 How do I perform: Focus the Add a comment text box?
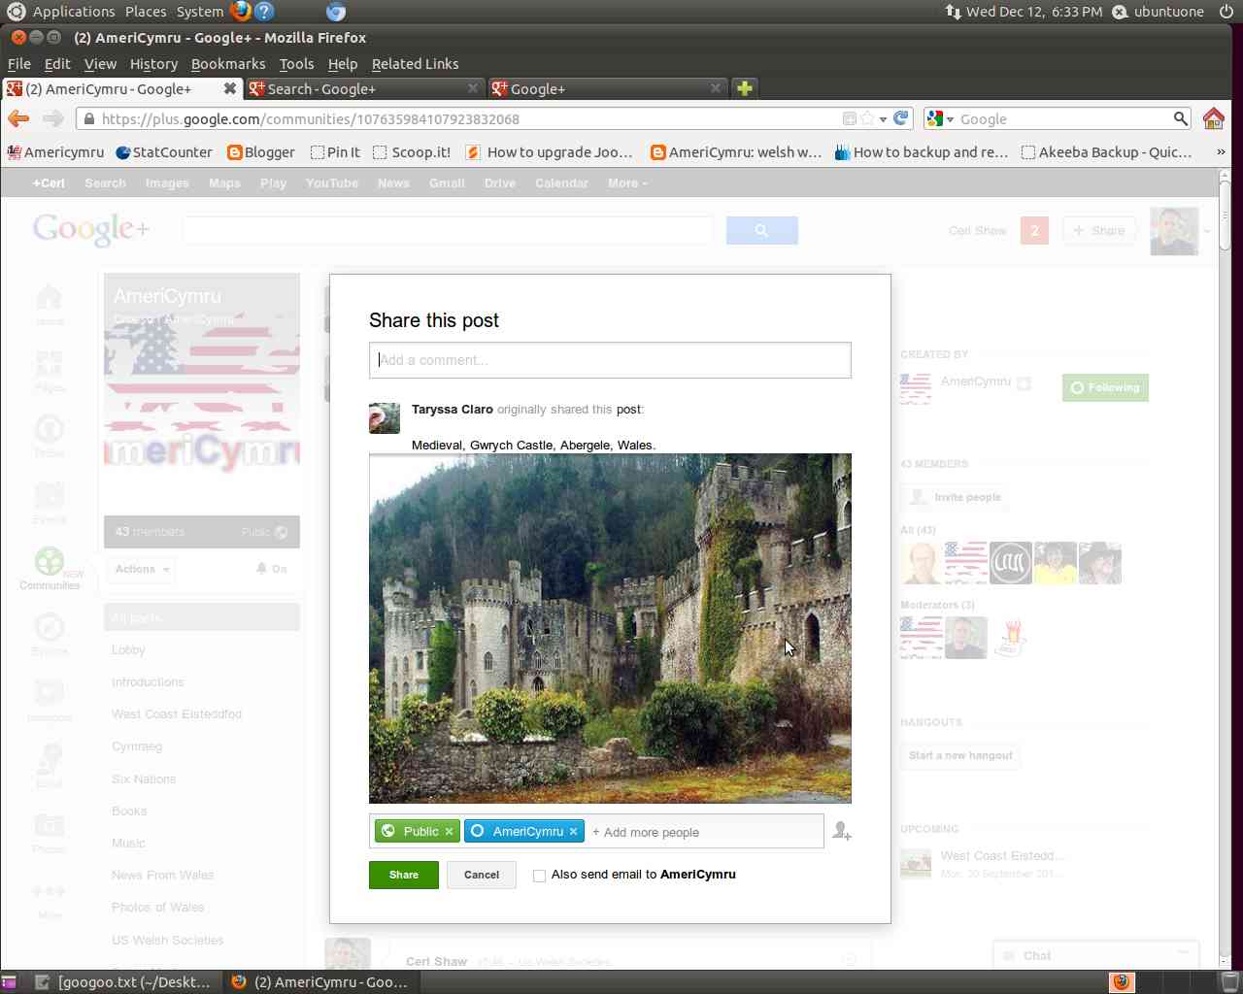pyautogui.click(x=610, y=360)
